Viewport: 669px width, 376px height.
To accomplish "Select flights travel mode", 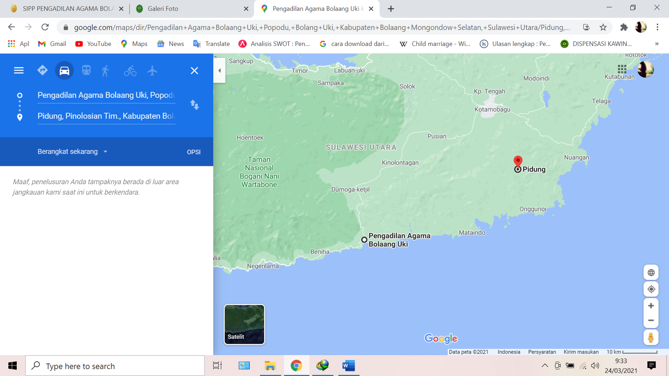I will [152, 70].
